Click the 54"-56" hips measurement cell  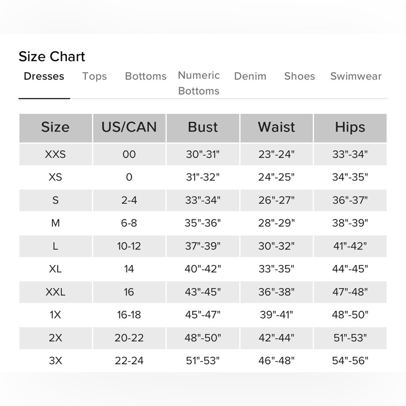pyautogui.click(x=350, y=361)
